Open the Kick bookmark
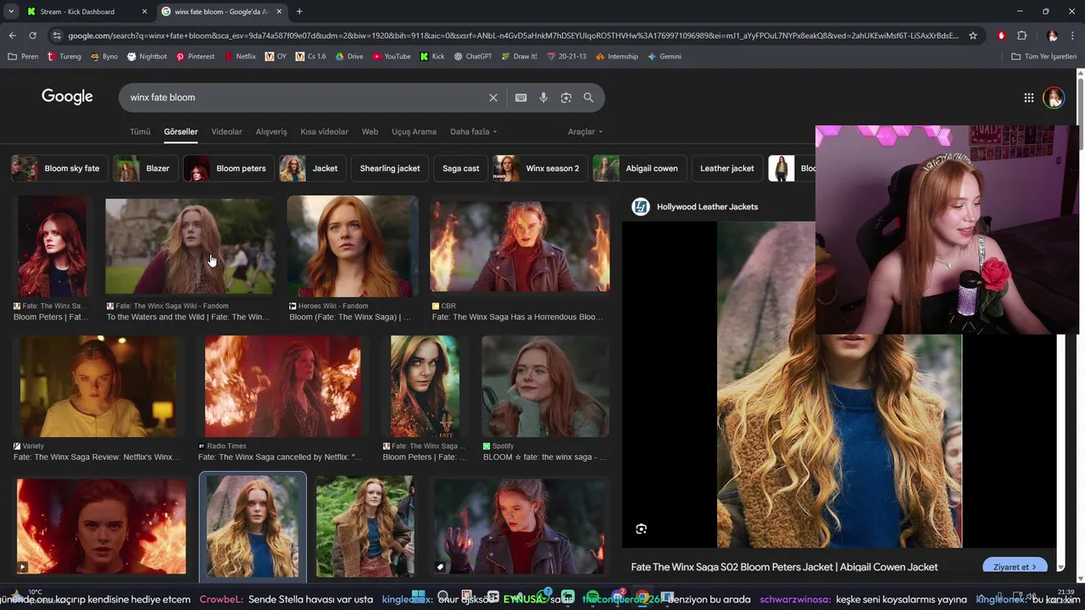The image size is (1085, 610). pyautogui.click(x=432, y=57)
